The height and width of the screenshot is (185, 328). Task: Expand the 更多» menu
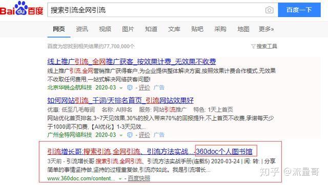pos(266,29)
